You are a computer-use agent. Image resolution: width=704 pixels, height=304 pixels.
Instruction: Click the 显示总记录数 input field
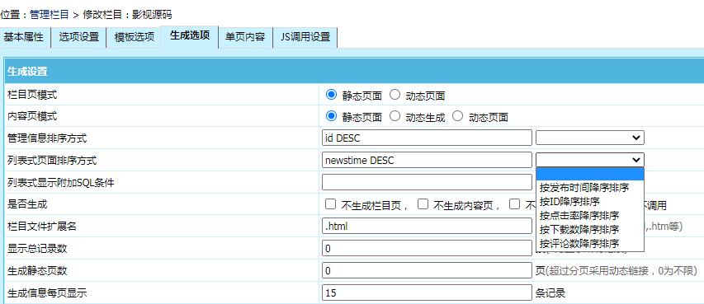[427, 249]
